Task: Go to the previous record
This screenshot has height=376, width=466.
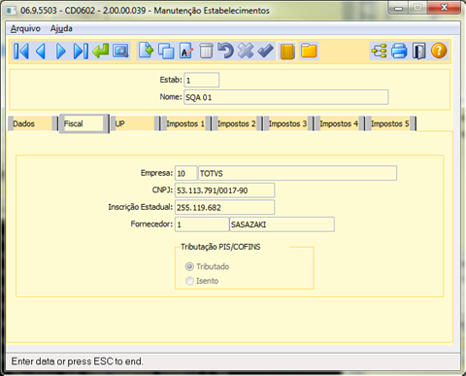Action: [41, 51]
